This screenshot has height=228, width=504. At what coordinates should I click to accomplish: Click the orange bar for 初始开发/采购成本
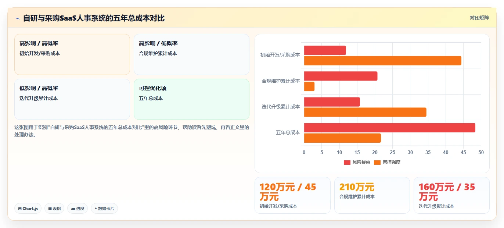coord(382,61)
